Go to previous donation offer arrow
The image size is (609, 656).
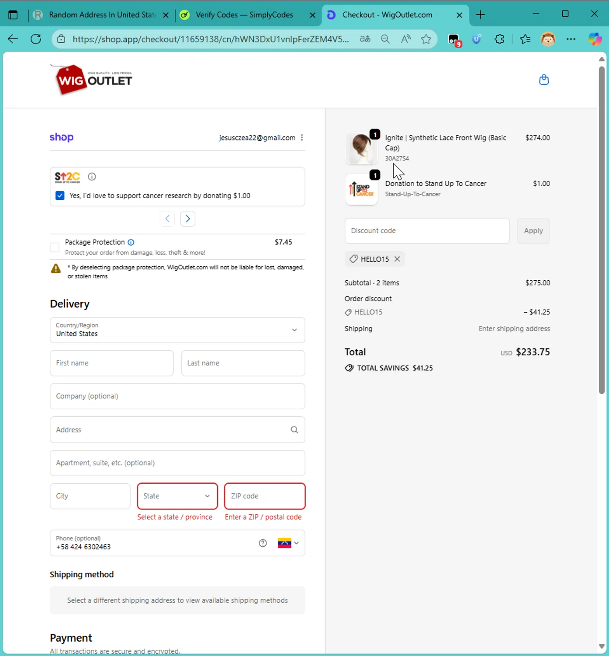point(167,219)
